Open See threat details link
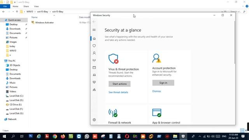Viewport: 249px width, 140px height. pos(118,92)
